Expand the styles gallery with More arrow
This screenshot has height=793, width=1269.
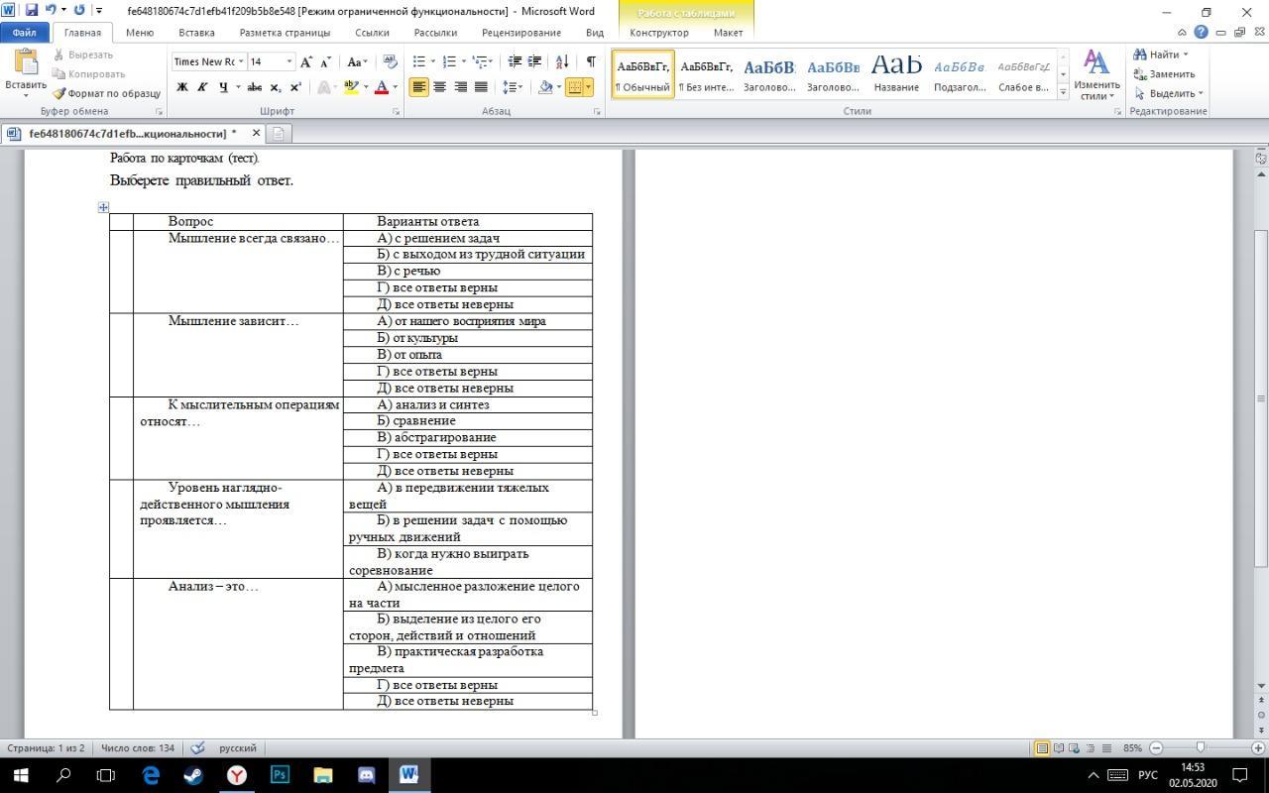[x=1063, y=92]
